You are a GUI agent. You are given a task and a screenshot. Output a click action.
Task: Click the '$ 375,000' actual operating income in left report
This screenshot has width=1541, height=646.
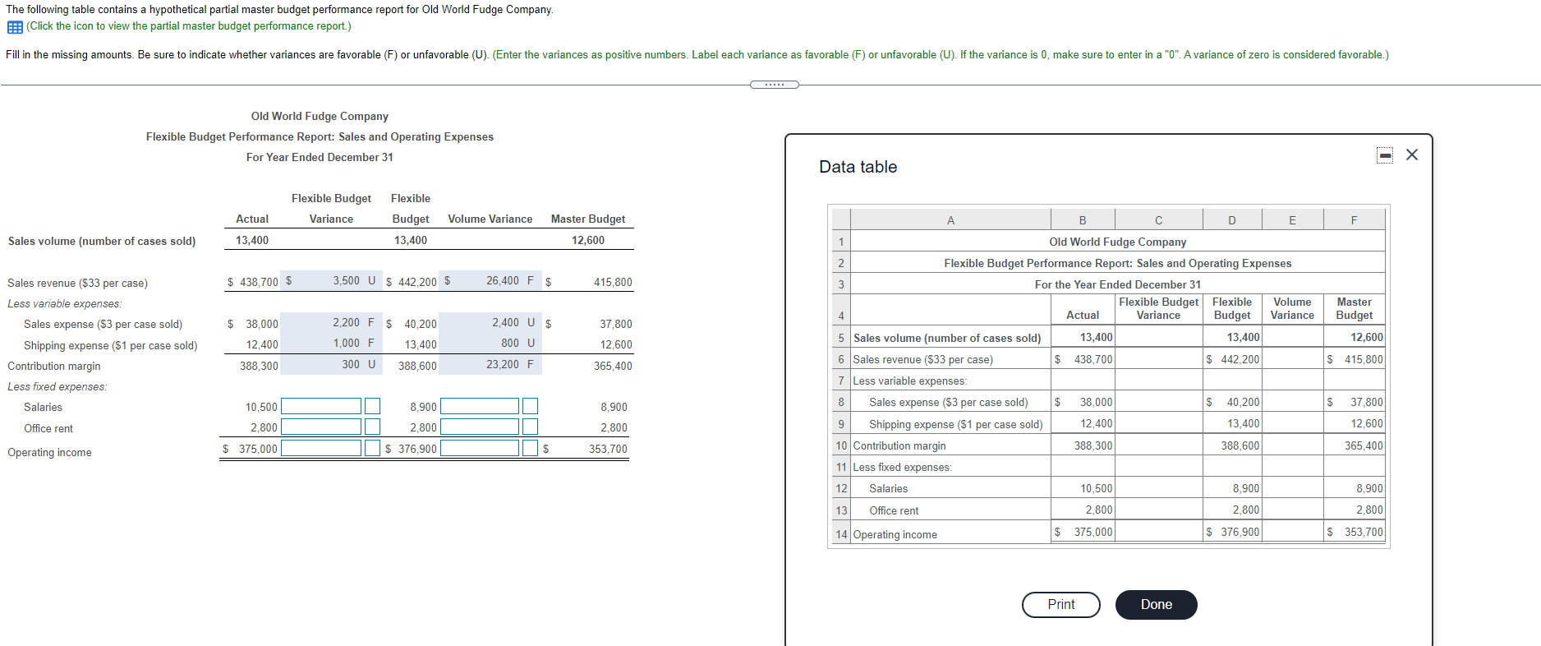click(250, 449)
